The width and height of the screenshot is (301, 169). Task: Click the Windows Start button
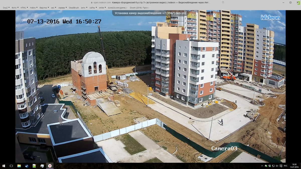click(4, 166)
